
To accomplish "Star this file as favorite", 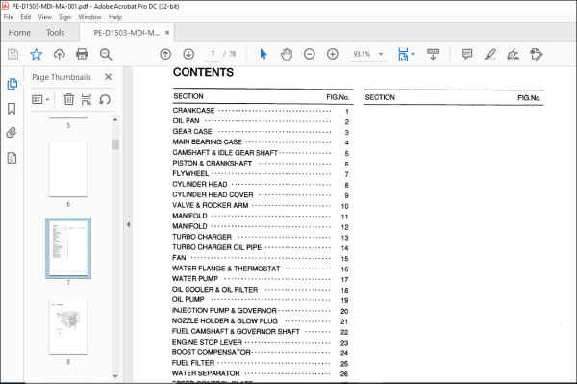I will [x=37, y=54].
